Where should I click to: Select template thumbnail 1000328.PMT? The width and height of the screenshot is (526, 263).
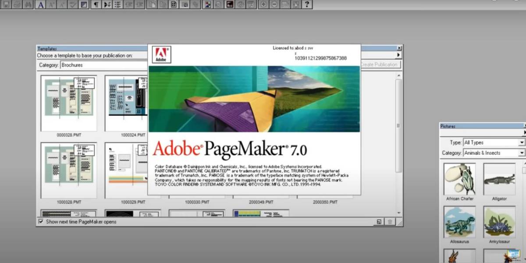pos(69,170)
